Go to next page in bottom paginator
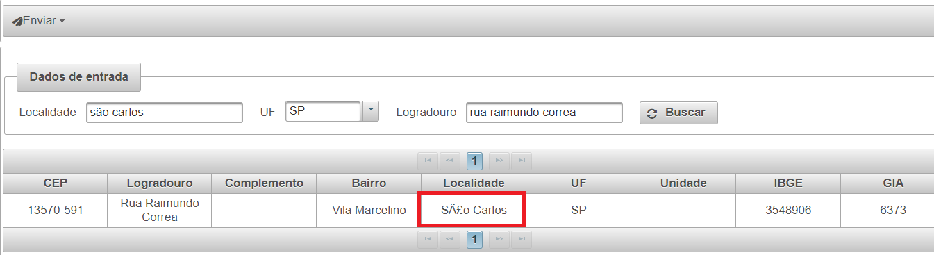Image resolution: width=934 pixels, height=255 pixels. point(499,240)
